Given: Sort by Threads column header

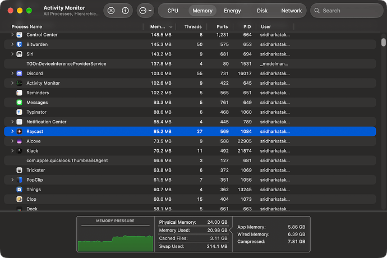Looking at the screenshot, I should [x=193, y=27].
